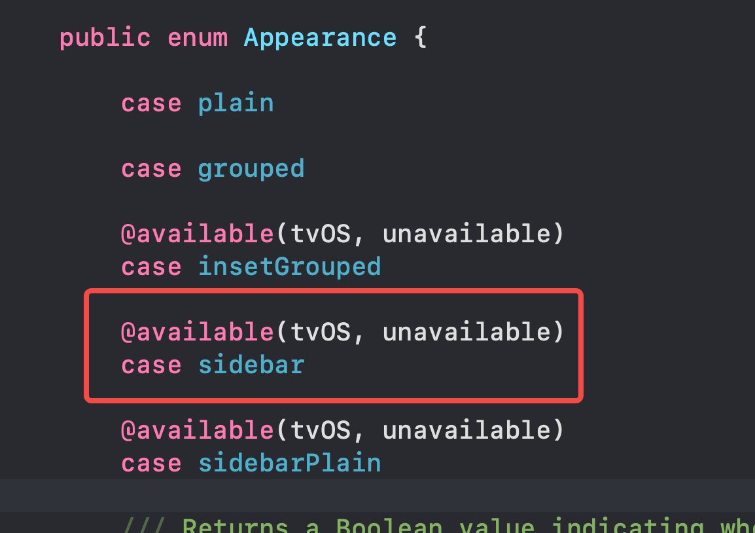Select the 'Appearance' type name
755x533 pixels.
tap(320, 37)
